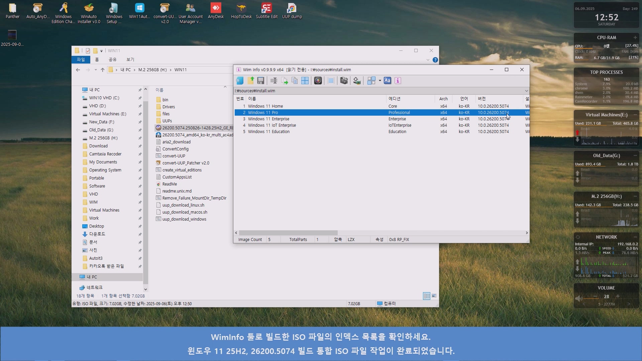Click the driver card toolbar icon
The image size is (642, 361).
tap(357, 81)
